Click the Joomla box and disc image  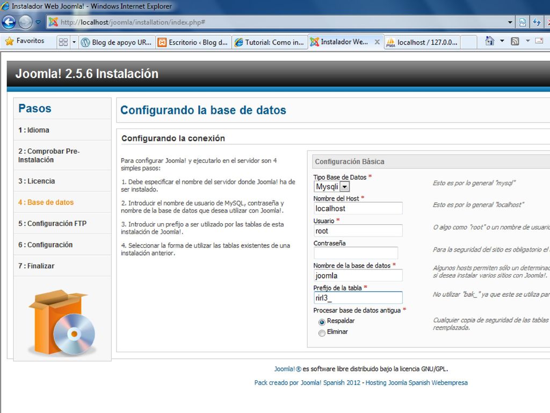62,322
